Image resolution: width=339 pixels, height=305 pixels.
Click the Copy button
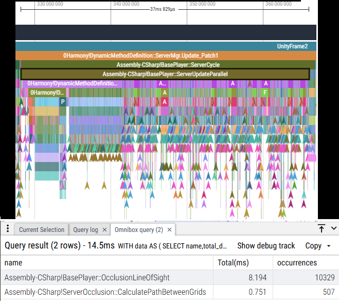(313, 246)
